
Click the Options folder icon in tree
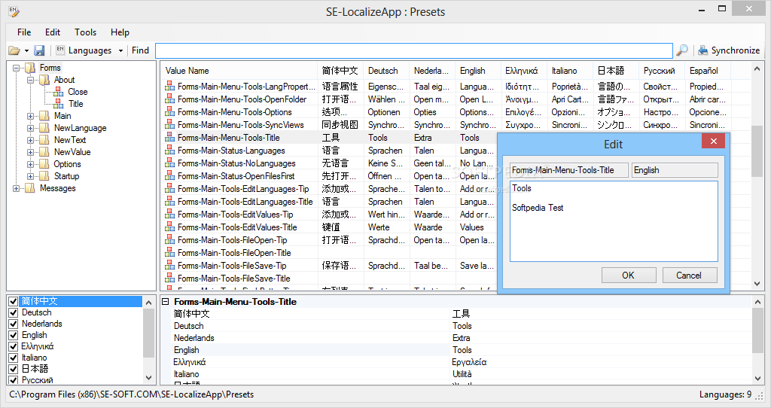[44, 164]
